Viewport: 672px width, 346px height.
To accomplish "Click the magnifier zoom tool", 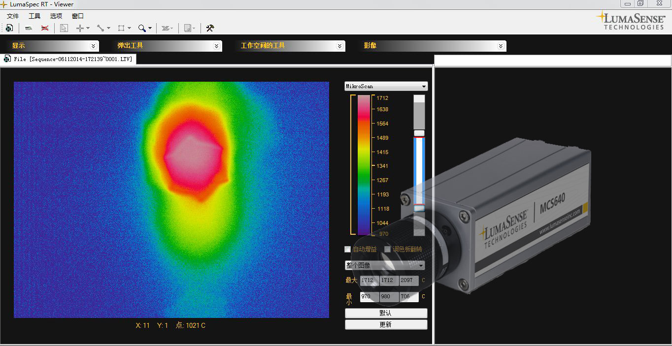I will click(x=142, y=28).
